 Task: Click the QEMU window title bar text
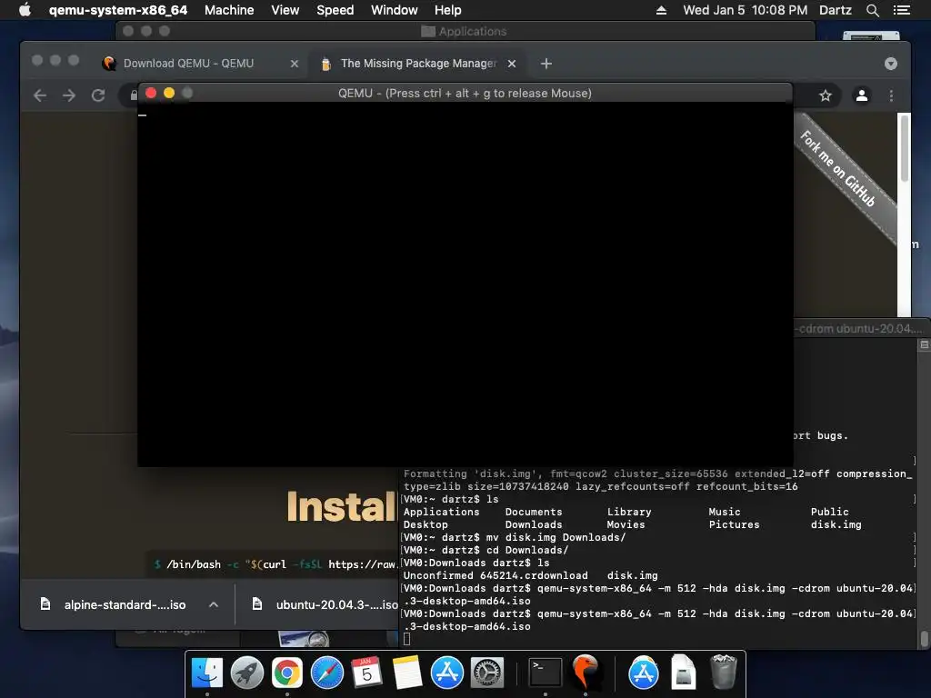pos(465,94)
